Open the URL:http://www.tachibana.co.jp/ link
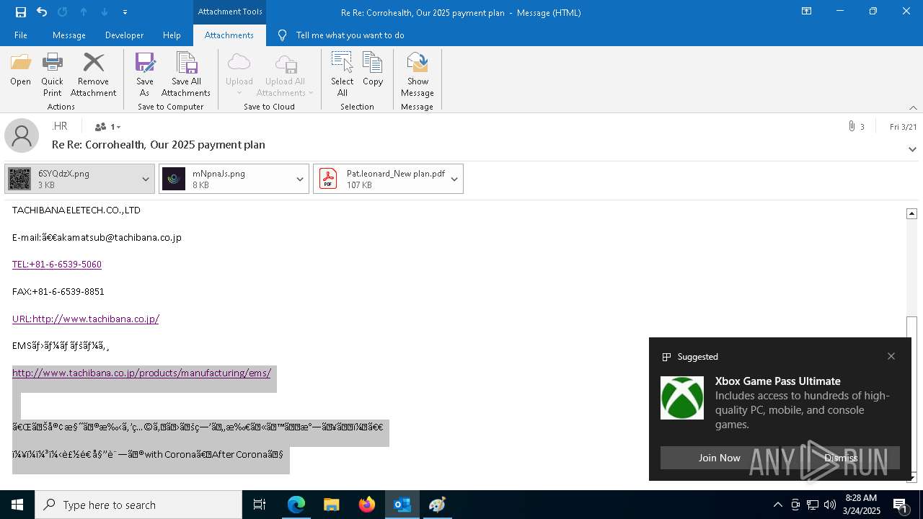Viewport: 923px width, 519px height. (x=86, y=319)
